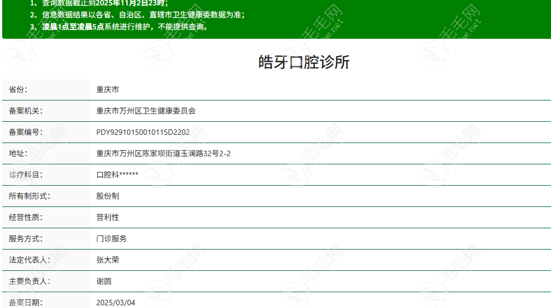Select the 法定代表人 label
551x308 pixels.
[30, 260]
